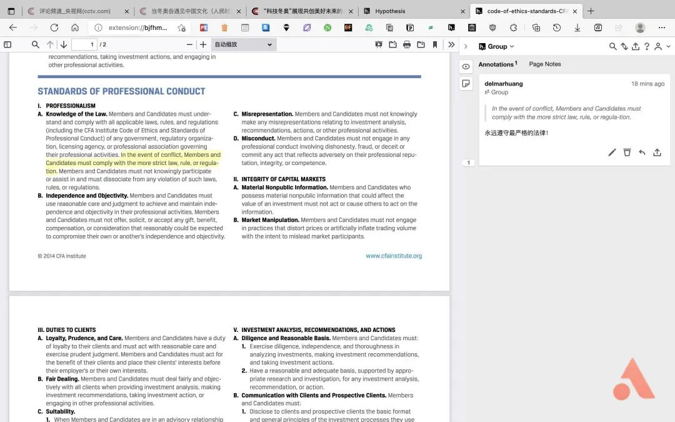Zoom out with the minus button
The image size is (675, 422).
coord(189,44)
